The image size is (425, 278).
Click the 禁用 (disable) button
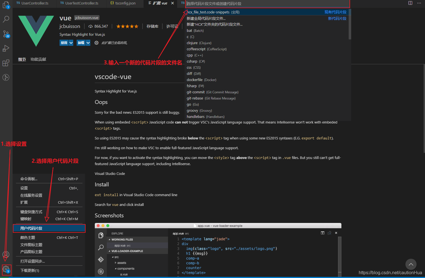click(64, 43)
